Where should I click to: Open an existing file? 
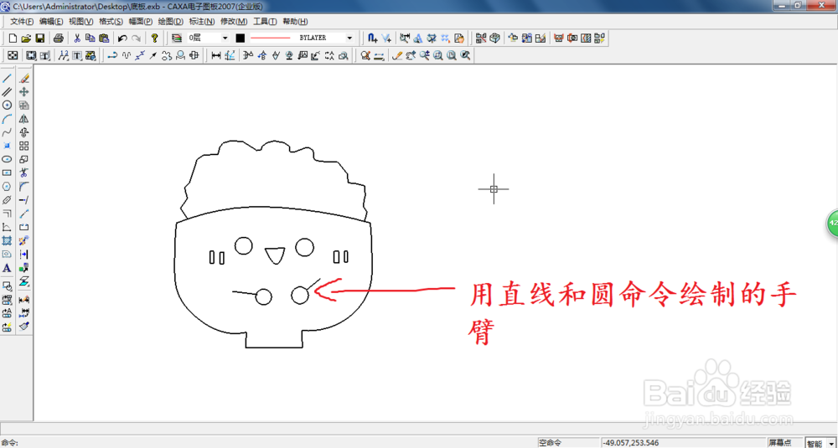(26, 38)
